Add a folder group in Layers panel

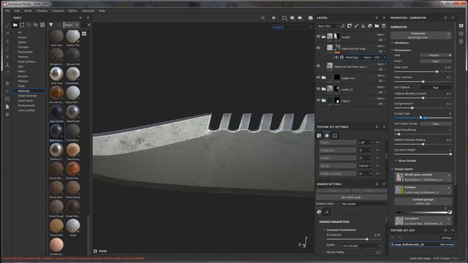[377, 26]
